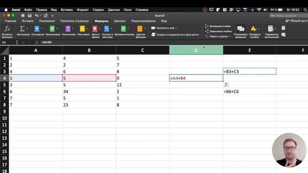The width and height of the screenshot is (308, 173).
Task: Click Создать из выделенного фрагмента button
Action: tap(175, 35)
